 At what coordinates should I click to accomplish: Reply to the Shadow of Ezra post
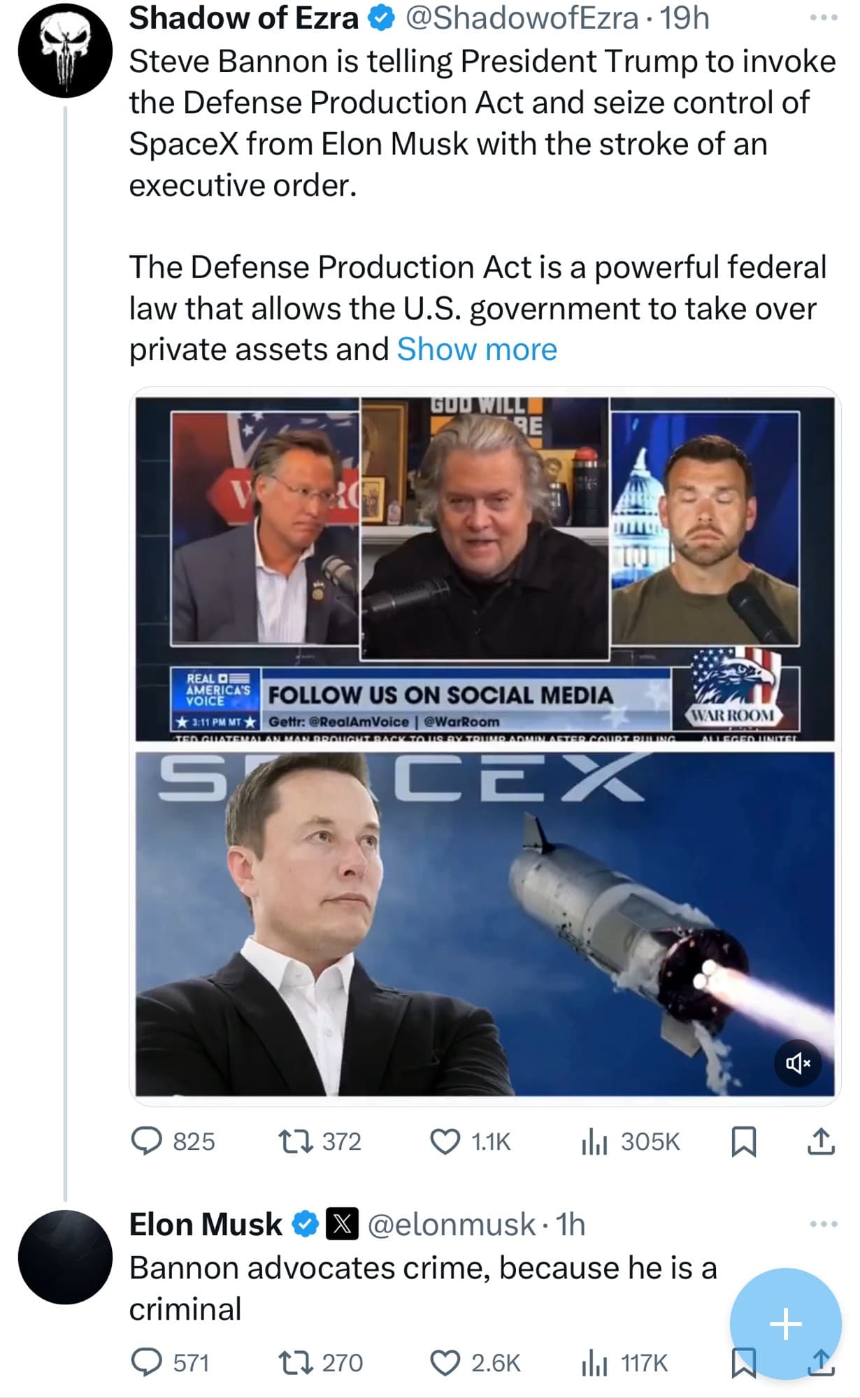pos(173,1142)
